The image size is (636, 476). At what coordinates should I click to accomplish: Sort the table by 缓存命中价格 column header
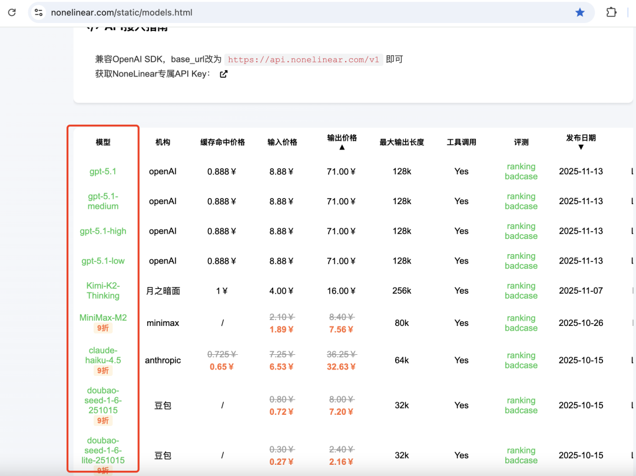pyautogui.click(x=222, y=142)
